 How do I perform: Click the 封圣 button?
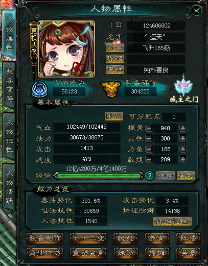click(x=115, y=48)
